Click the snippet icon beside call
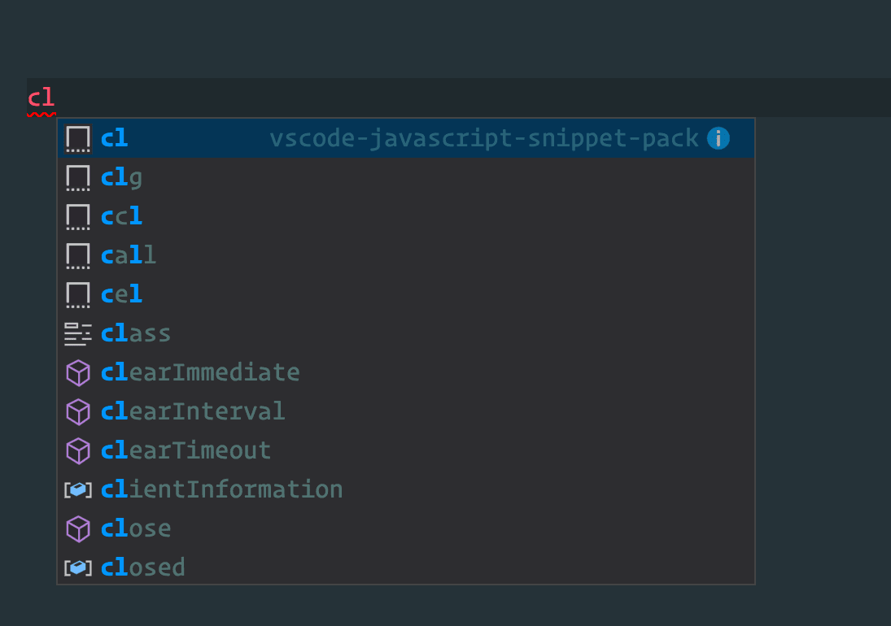The image size is (891, 626). pyautogui.click(x=78, y=255)
